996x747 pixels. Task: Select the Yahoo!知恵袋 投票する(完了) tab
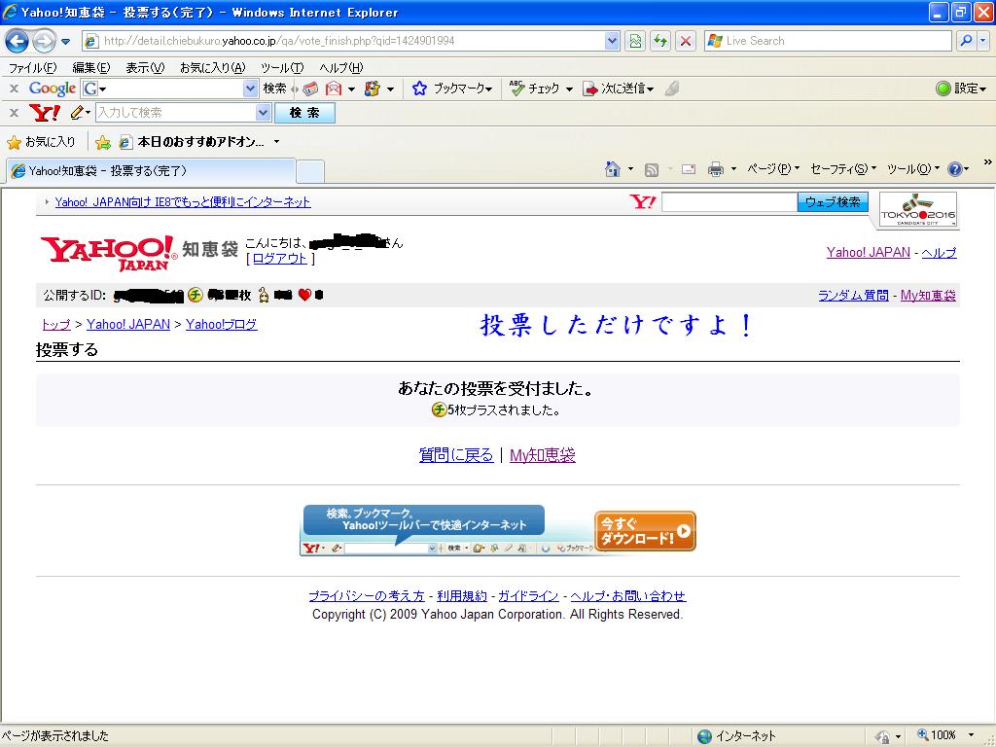[x=151, y=171]
